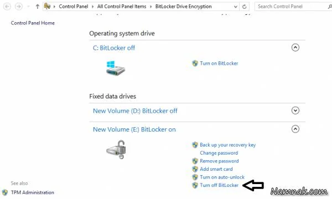Open the address bar history dropdown
This screenshot has height=199, width=332.
[236, 7]
